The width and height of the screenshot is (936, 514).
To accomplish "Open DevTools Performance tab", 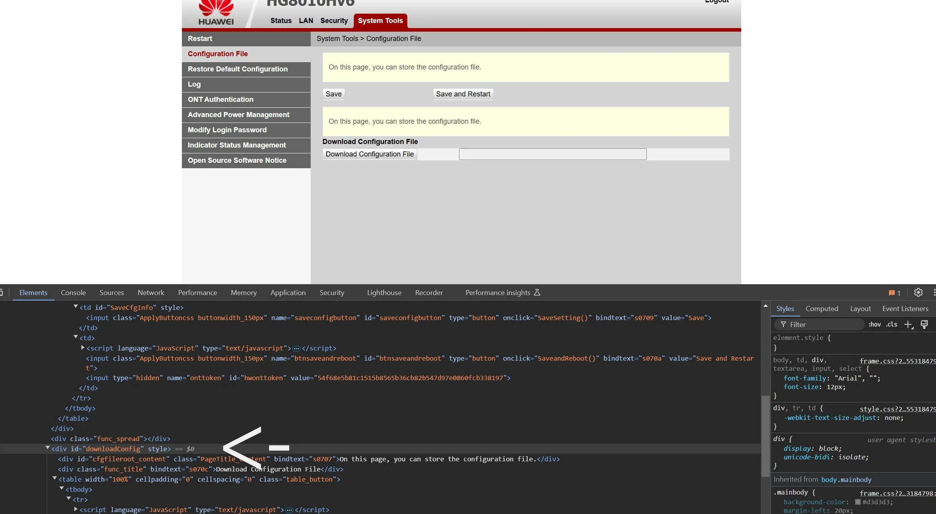I will pyautogui.click(x=198, y=292).
